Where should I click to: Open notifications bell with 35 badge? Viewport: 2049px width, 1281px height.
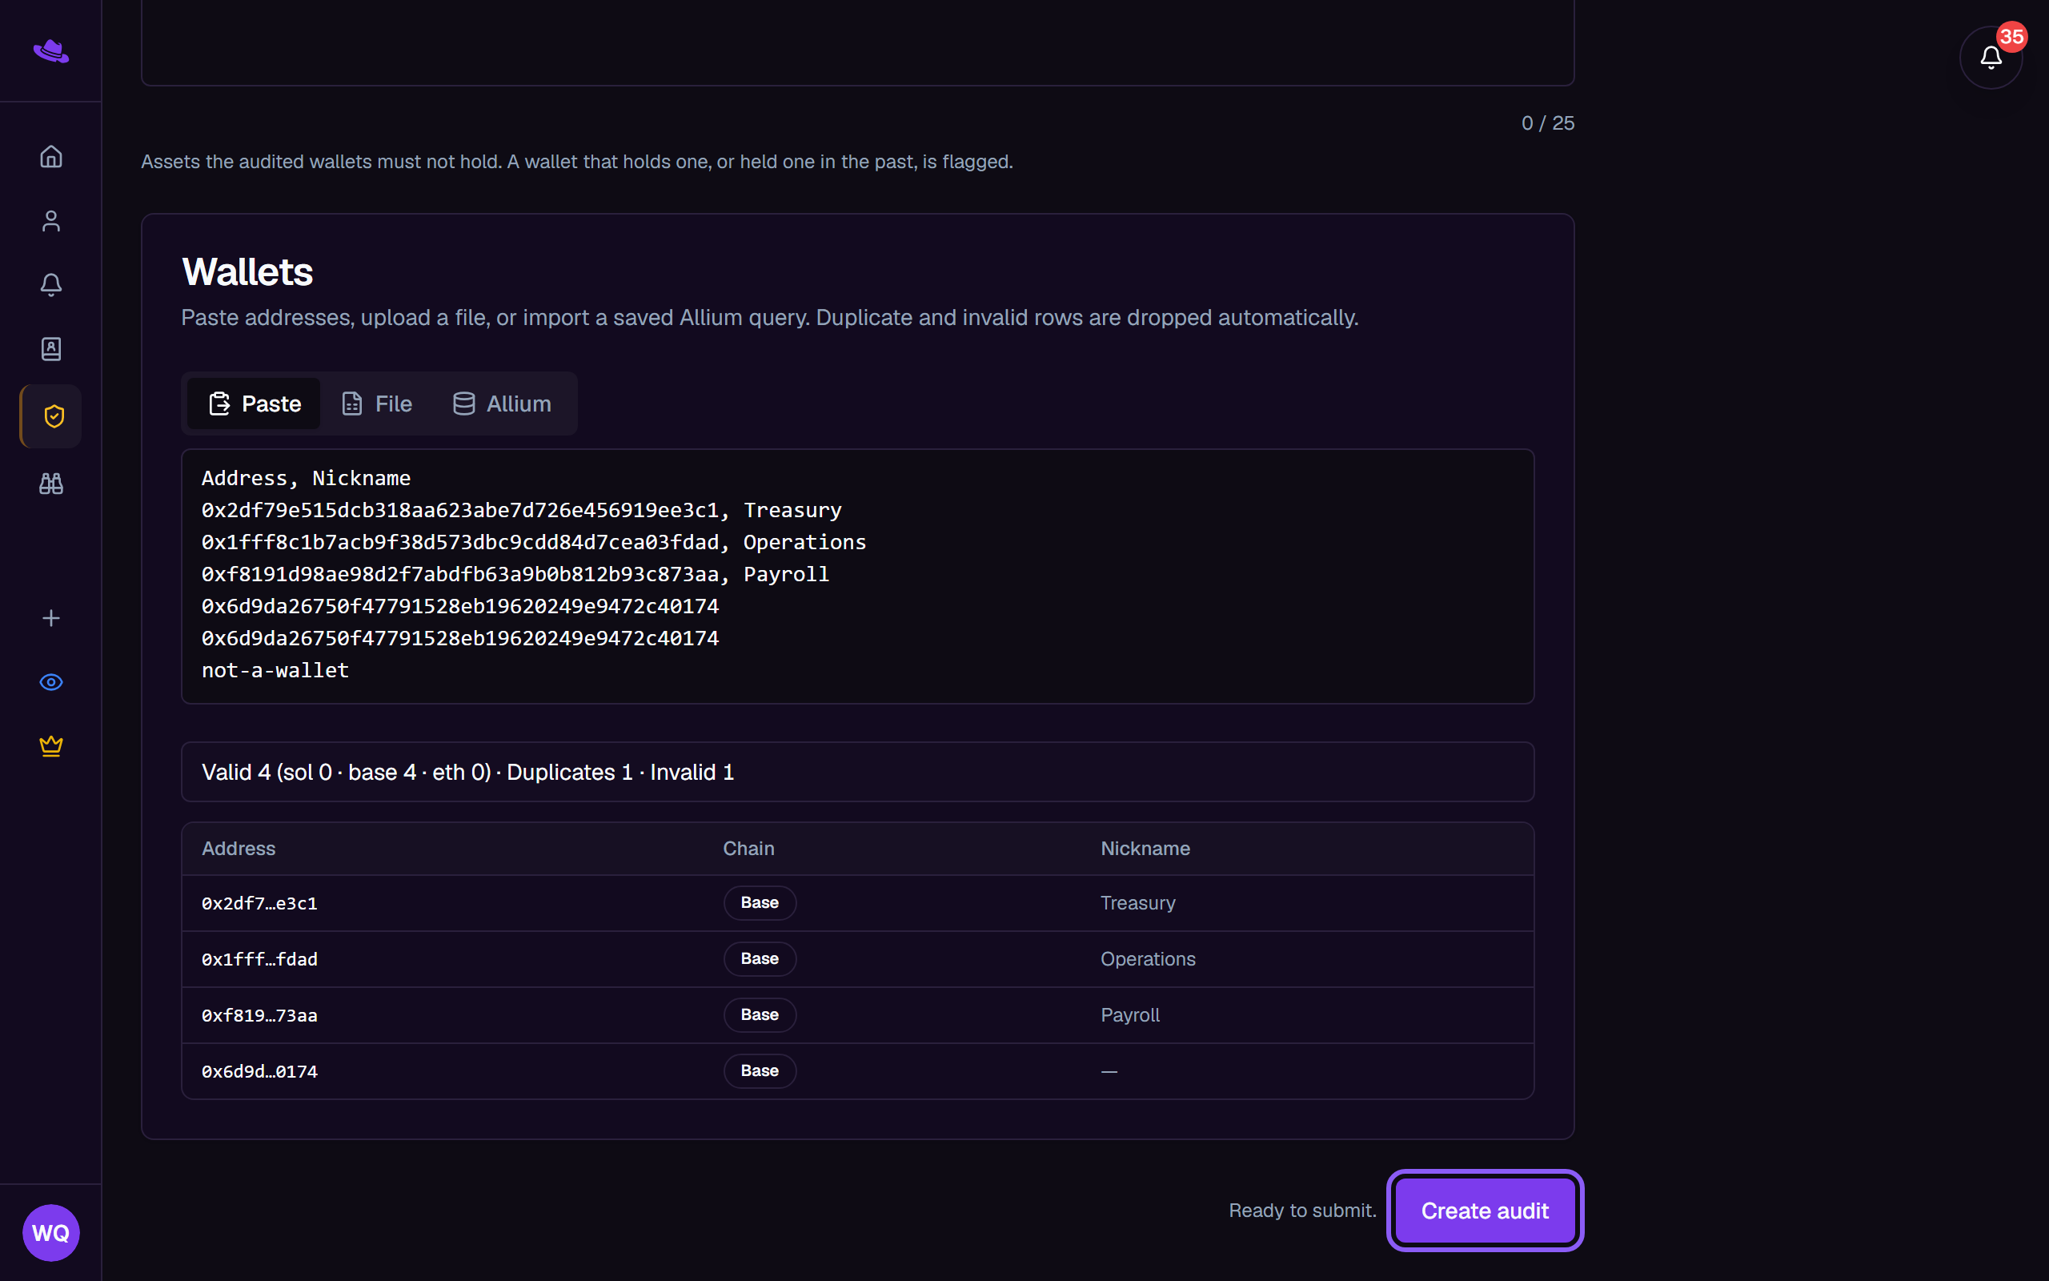pos(1991,57)
